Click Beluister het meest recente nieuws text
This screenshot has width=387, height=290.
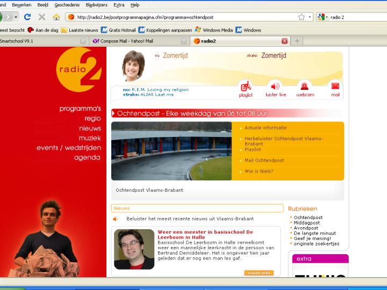[190, 219]
